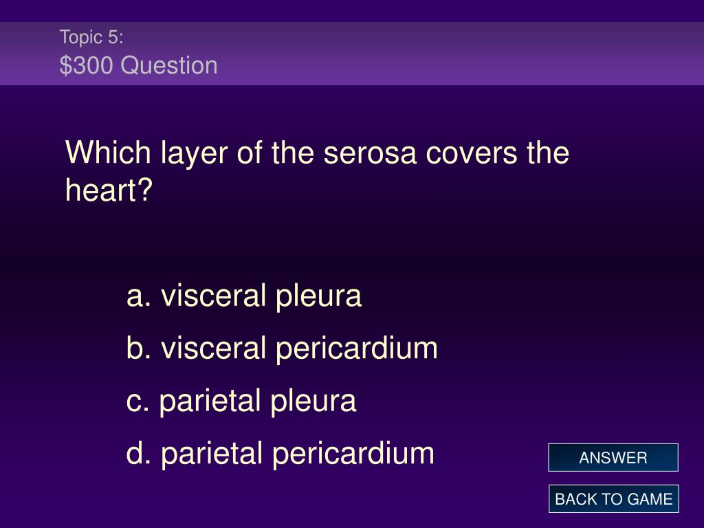Click the ANSWER button
The image size is (704, 528).
613,457
